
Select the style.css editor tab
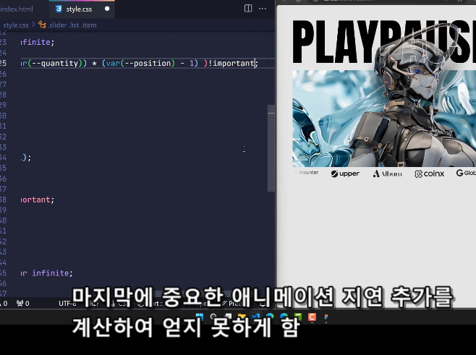click(x=79, y=9)
